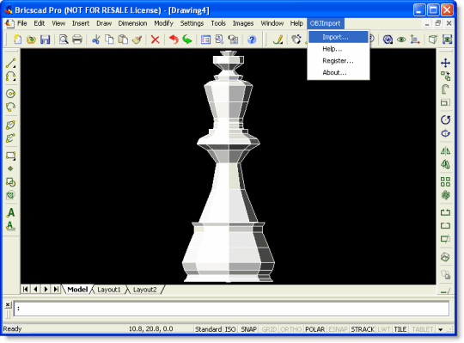Choose About... in the OBJImport menu
This screenshot has height=343, width=464.
(x=339, y=72)
